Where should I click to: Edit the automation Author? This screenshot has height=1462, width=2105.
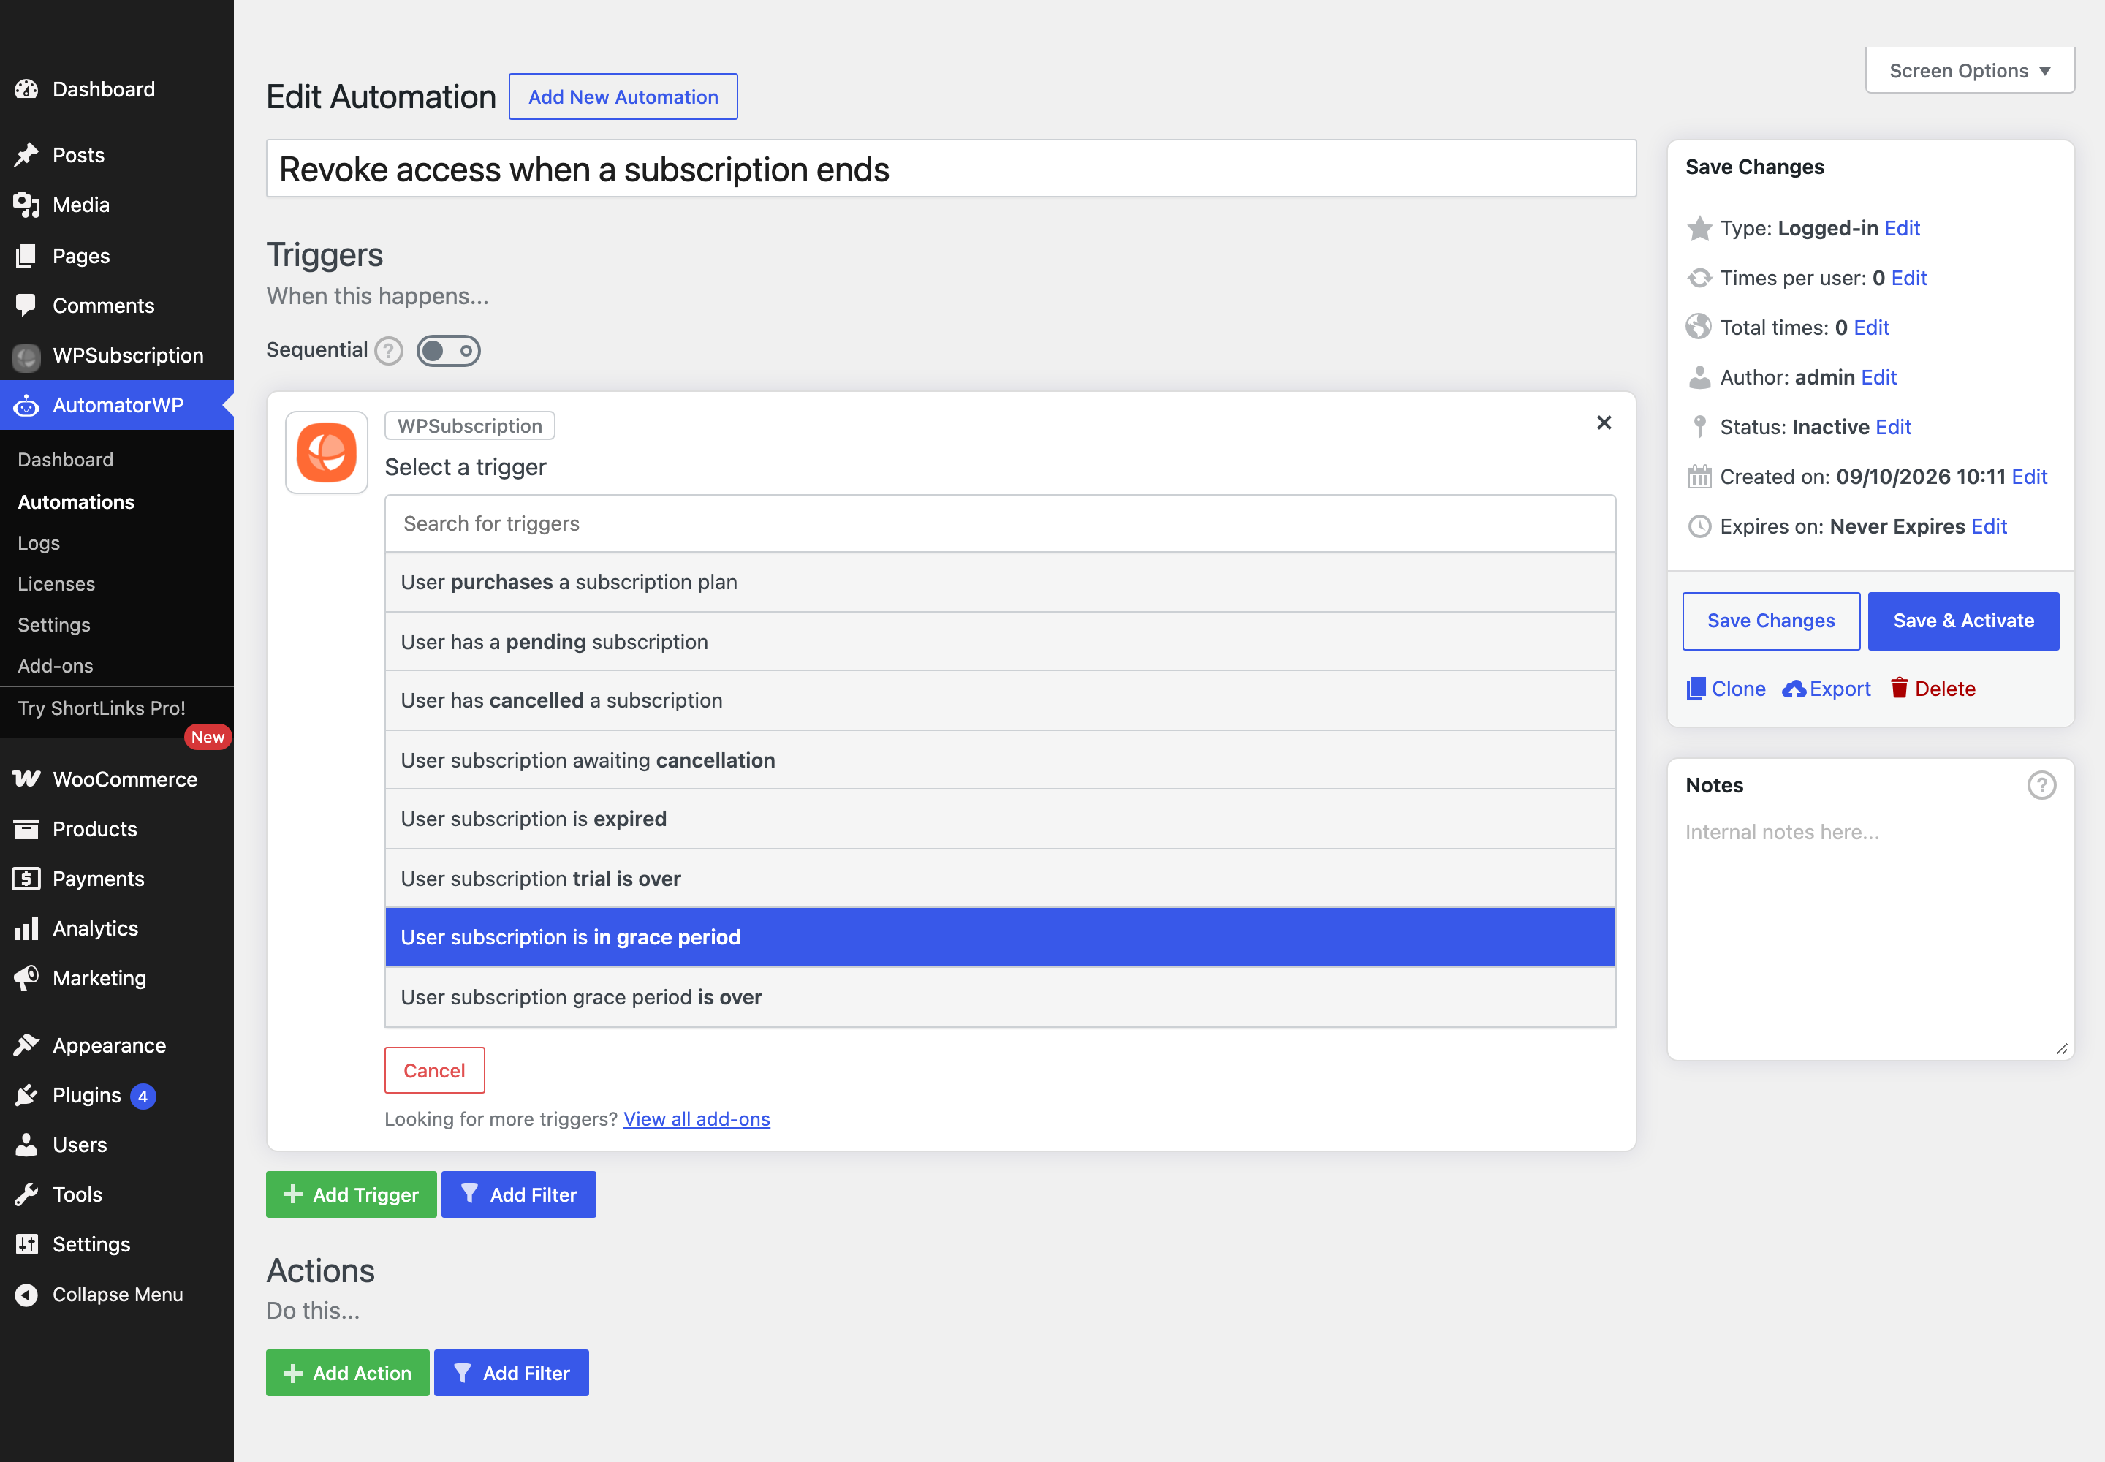coord(1878,377)
